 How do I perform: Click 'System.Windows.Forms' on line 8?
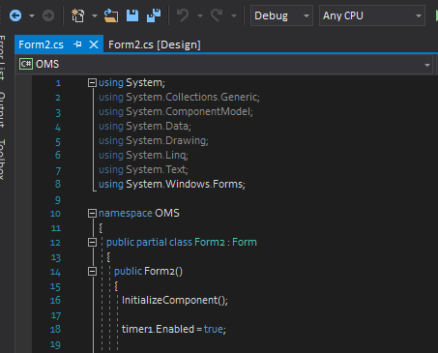(185, 184)
